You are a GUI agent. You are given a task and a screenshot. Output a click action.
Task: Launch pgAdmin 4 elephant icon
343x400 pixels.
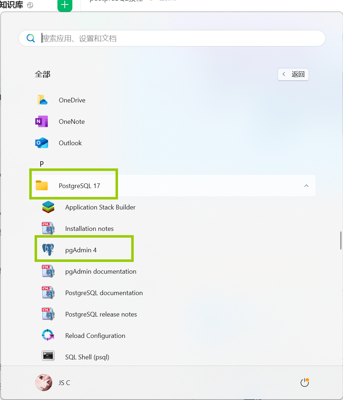[48, 249]
